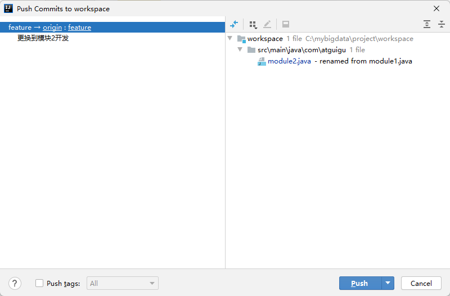Open the Group By options icon
450x296 pixels.
(x=253, y=24)
